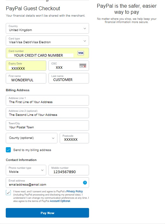Expand the Phone number type dropdown

pos(26,170)
